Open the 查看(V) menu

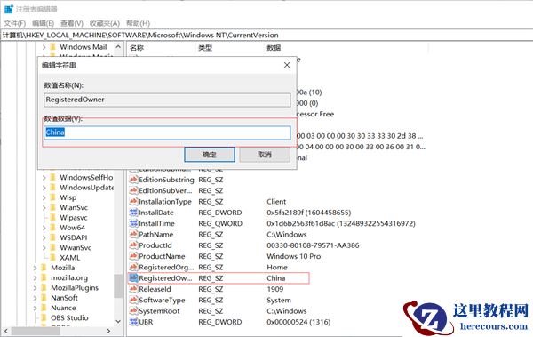click(72, 23)
